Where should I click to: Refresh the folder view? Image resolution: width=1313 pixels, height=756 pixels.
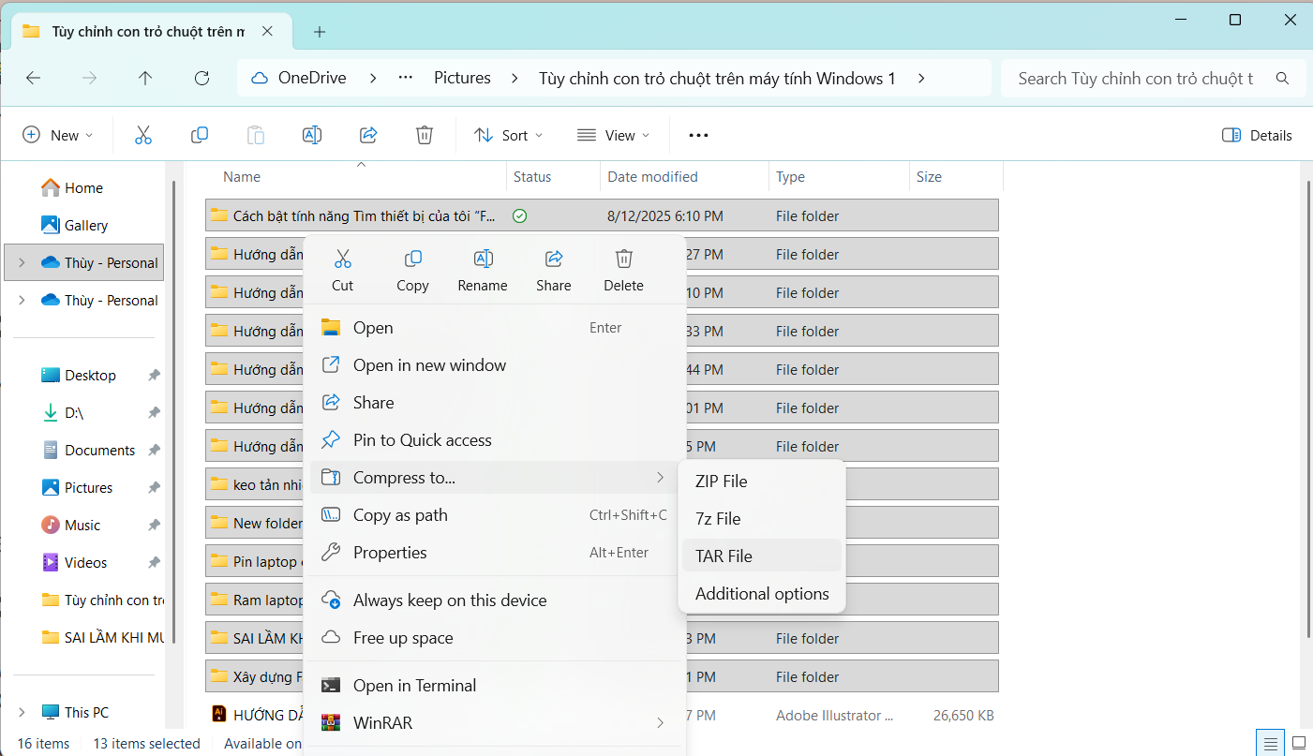tap(201, 79)
